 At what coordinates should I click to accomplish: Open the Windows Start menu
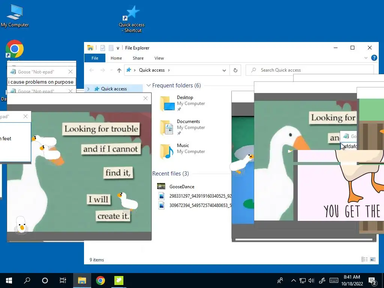(x=9, y=280)
